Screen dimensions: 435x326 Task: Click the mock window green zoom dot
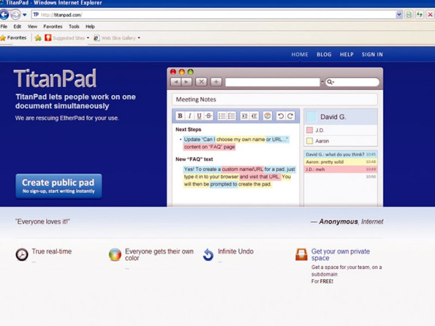click(190, 72)
